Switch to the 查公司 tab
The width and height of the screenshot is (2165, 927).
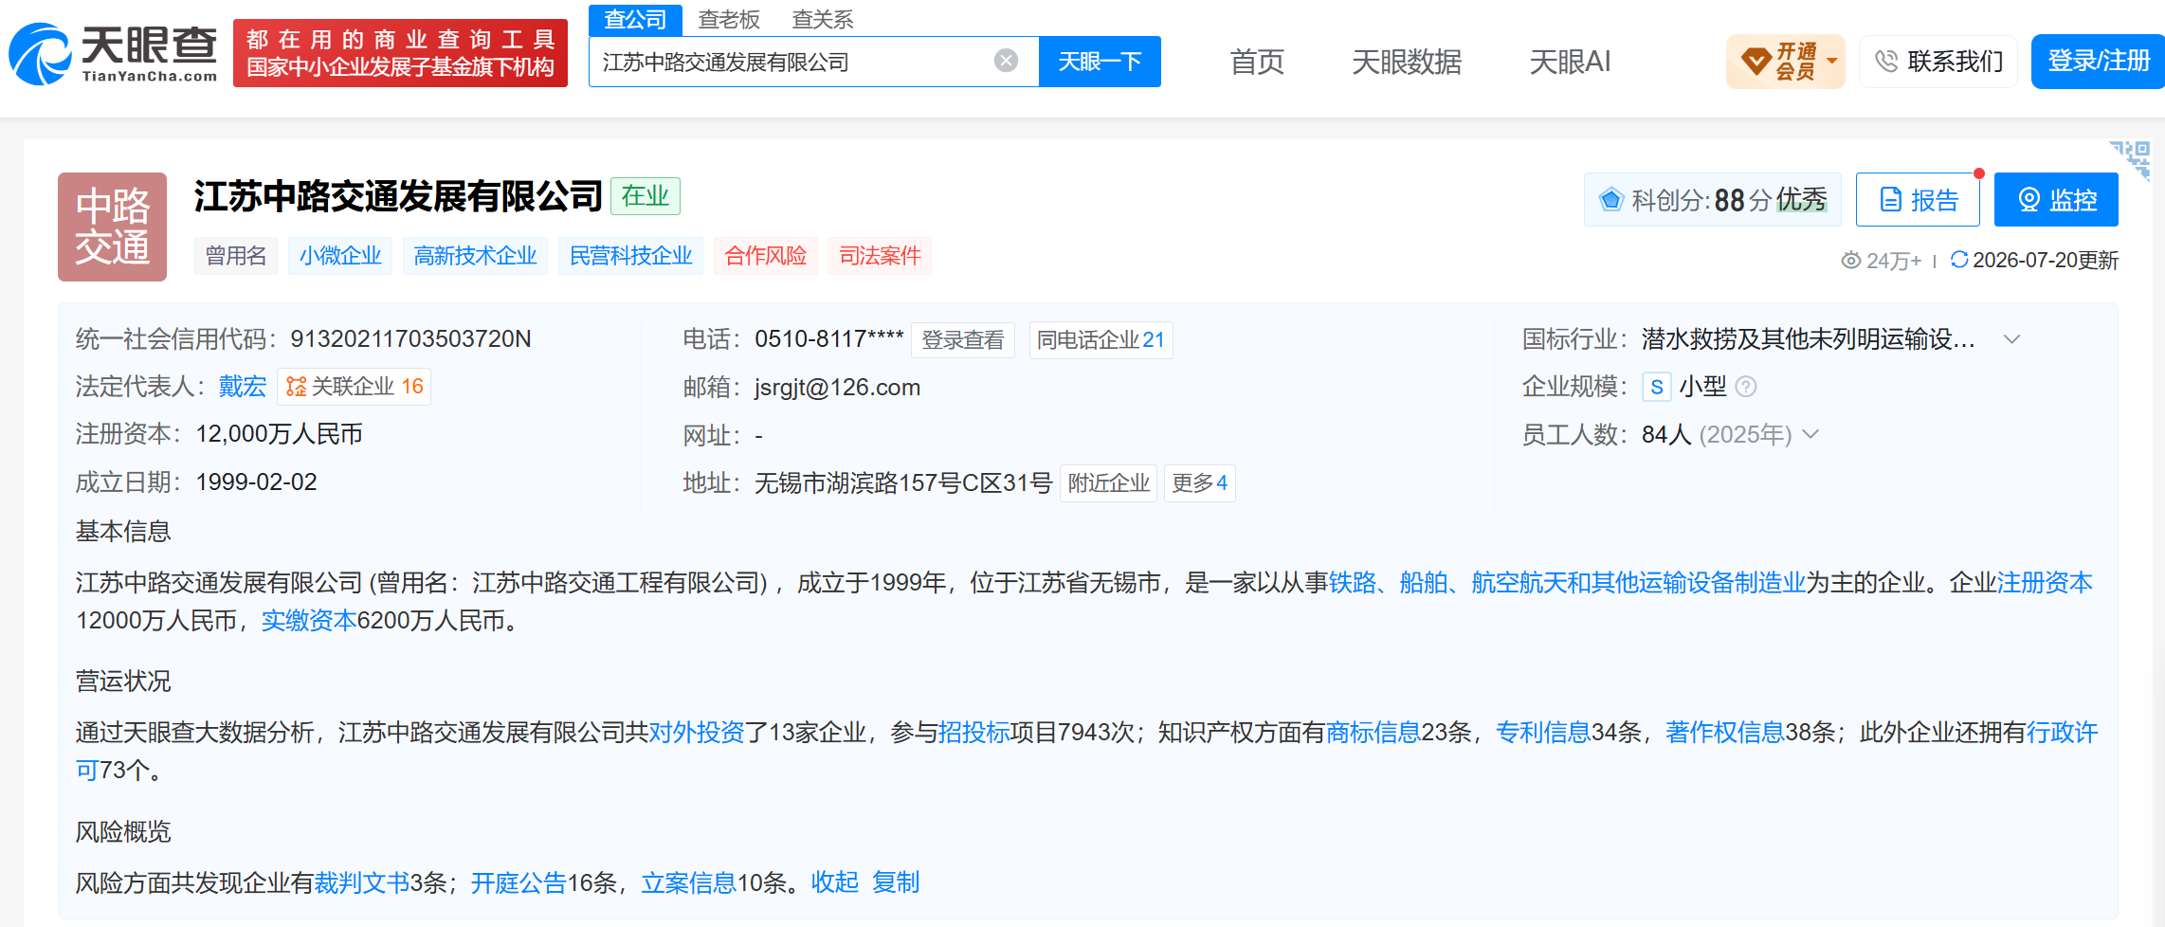click(x=635, y=20)
